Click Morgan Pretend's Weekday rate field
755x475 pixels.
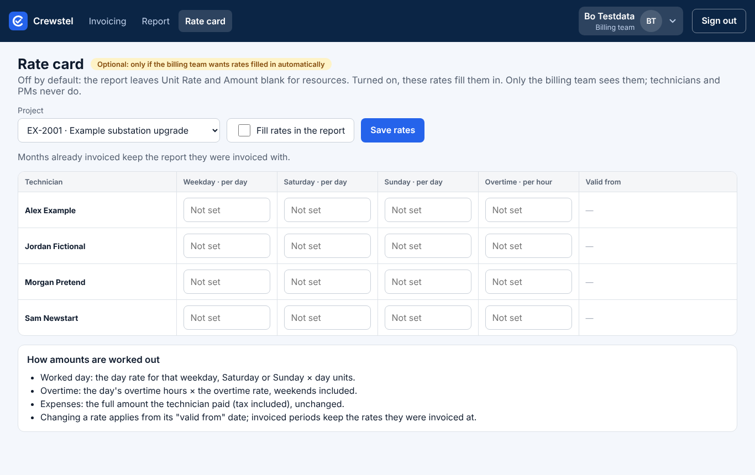click(x=227, y=282)
